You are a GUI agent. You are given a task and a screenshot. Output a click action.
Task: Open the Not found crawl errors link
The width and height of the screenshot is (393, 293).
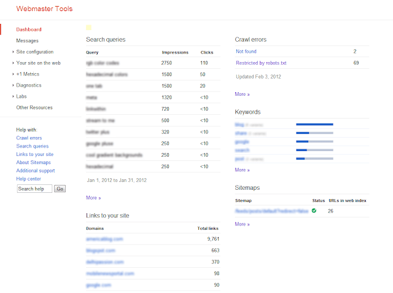pyautogui.click(x=246, y=52)
